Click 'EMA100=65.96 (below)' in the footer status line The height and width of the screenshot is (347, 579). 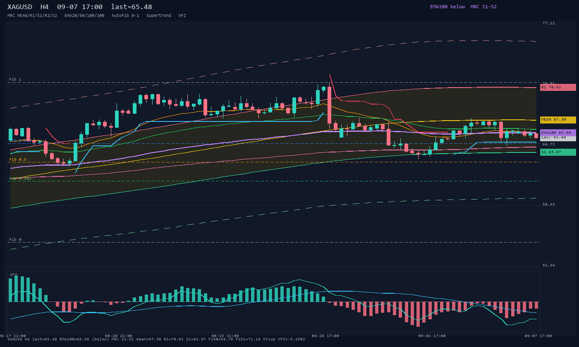[85, 339]
